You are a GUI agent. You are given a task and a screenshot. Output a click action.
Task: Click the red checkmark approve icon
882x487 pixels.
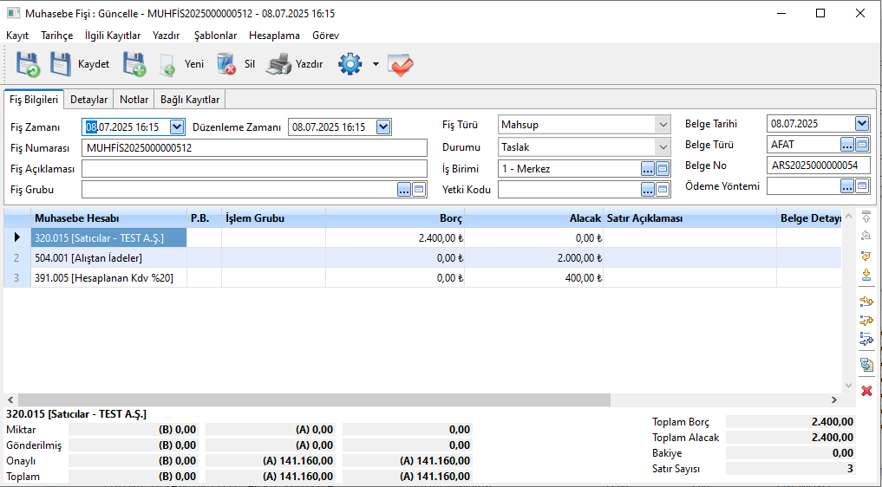coord(401,64)
